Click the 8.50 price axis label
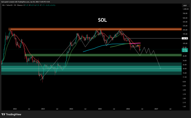 [185, 82]
